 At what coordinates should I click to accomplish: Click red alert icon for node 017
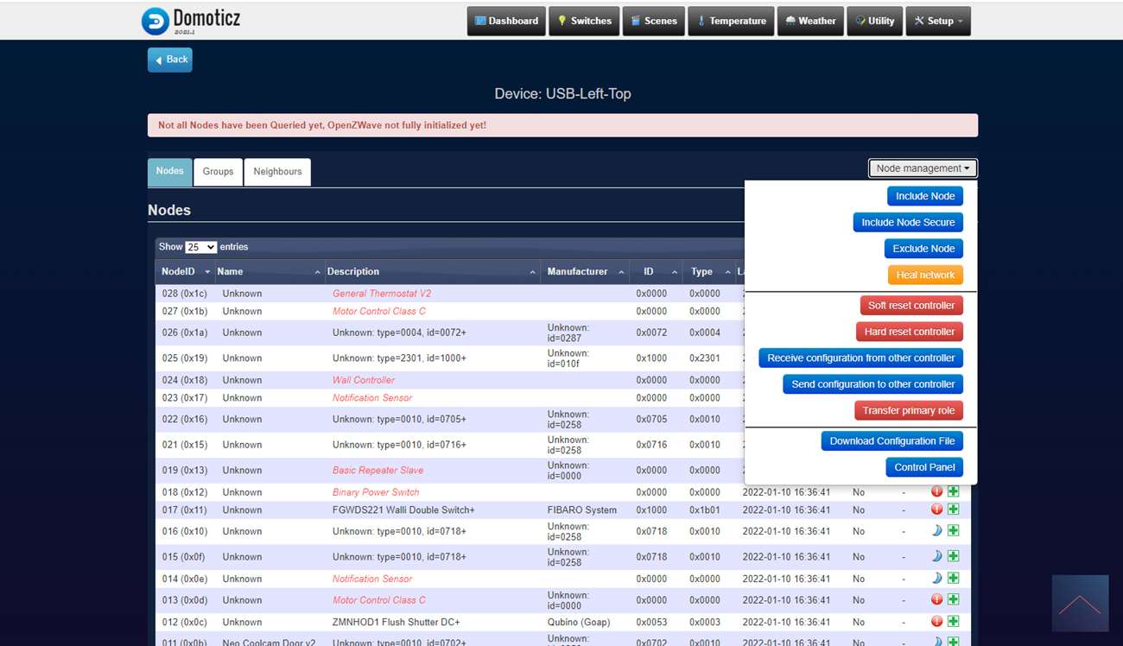(937, 510)
